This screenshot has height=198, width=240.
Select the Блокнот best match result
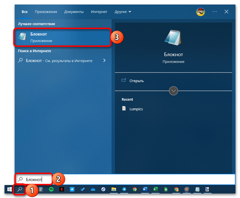pos(61,37)
